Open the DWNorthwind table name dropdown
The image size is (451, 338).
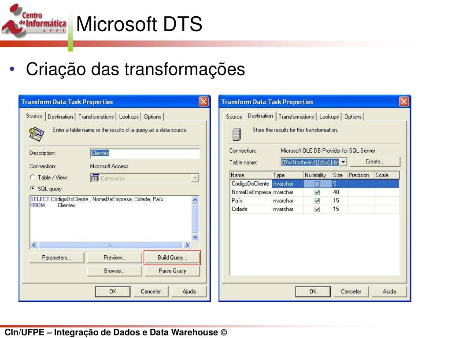(344, 162)
